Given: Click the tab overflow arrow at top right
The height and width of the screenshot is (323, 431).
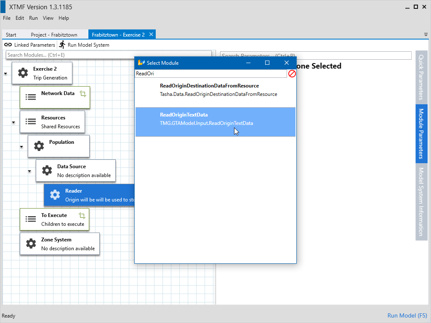Looking at the screenshot, I should coord(426,34).
